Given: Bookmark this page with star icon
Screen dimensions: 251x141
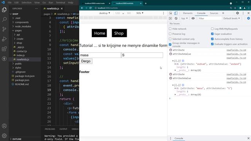Looking at the screenshot, I should click(x=235, y=8).
